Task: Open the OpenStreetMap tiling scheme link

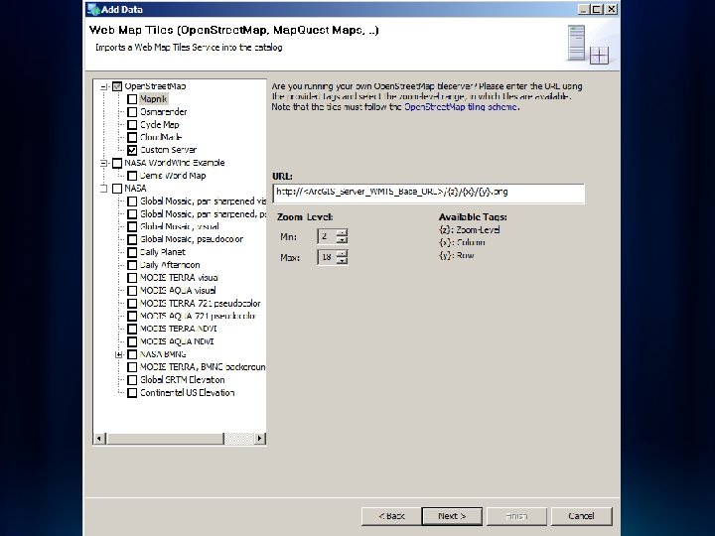Action: (x=461, y=107)
